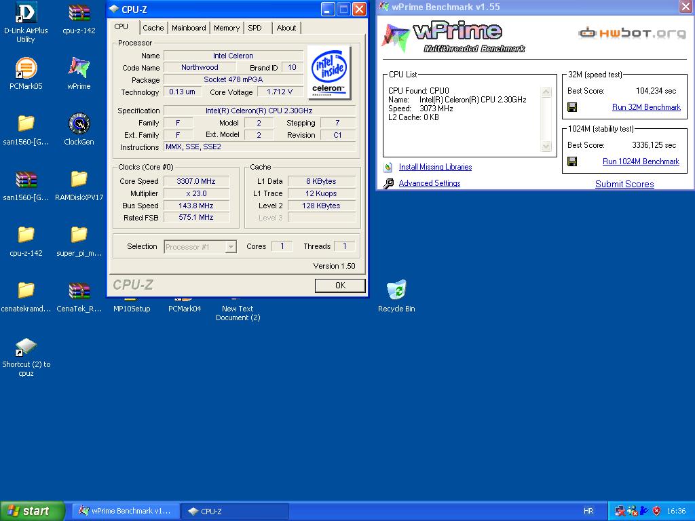Viewport: 695px width, 521px height.
Task: Click the Multiplier x 23.0 field
Action: click(x=196, y=193)
